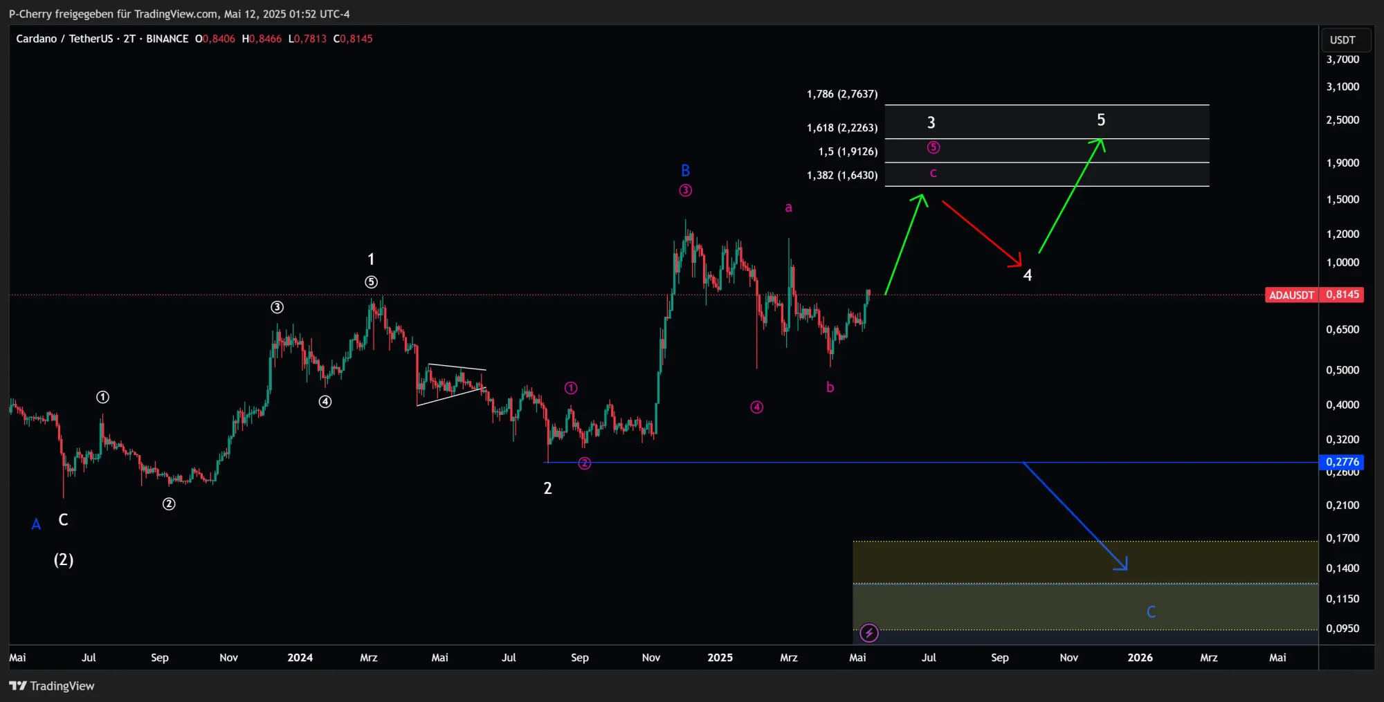Click the purple lightning bolt icon on the chart
1384x702 pixels.
869,633
